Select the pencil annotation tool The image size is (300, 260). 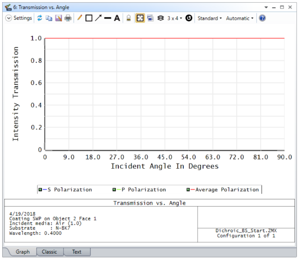tap(80, 18)
